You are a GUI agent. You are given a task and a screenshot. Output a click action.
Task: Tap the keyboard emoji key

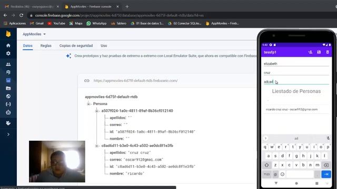pyautogui.click(x=282, y=174)
